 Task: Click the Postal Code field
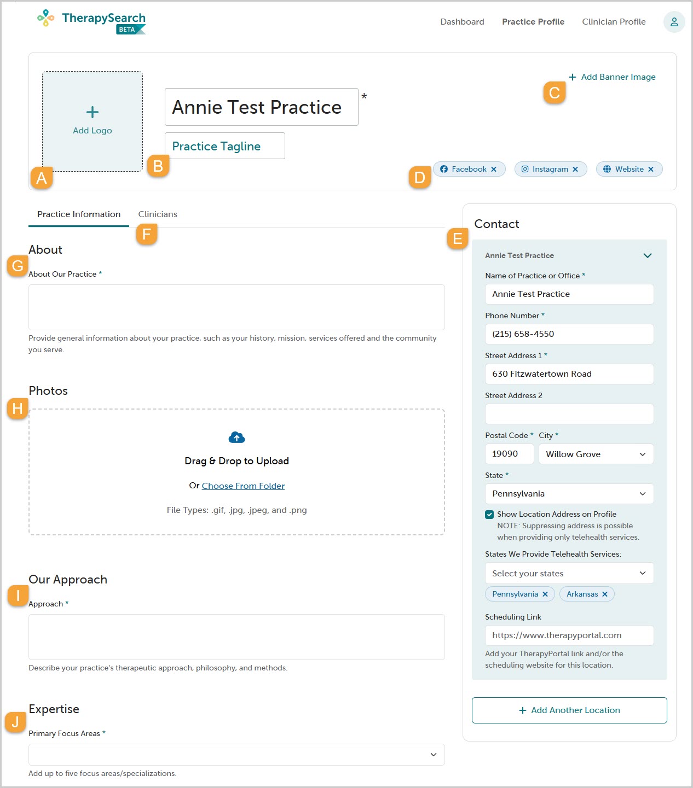pyautogui.click(x=510, y=454)
